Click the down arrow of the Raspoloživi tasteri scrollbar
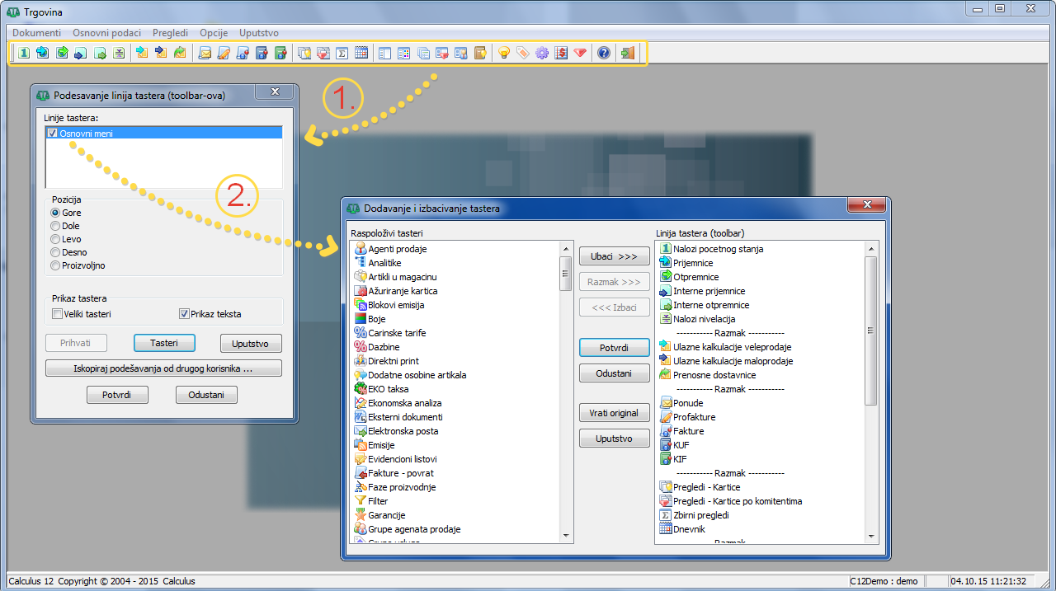Viewport: 1056px width, 591px height. (x=566, y=536)
